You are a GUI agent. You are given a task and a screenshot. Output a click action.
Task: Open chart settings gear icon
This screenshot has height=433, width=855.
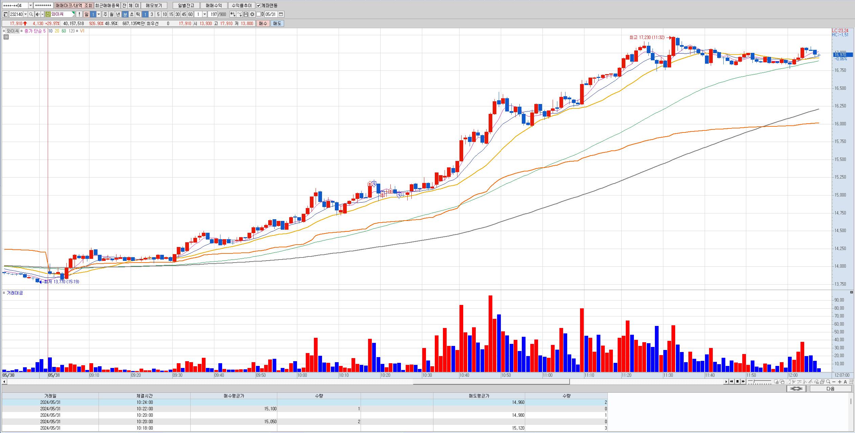tap(252, 14)
